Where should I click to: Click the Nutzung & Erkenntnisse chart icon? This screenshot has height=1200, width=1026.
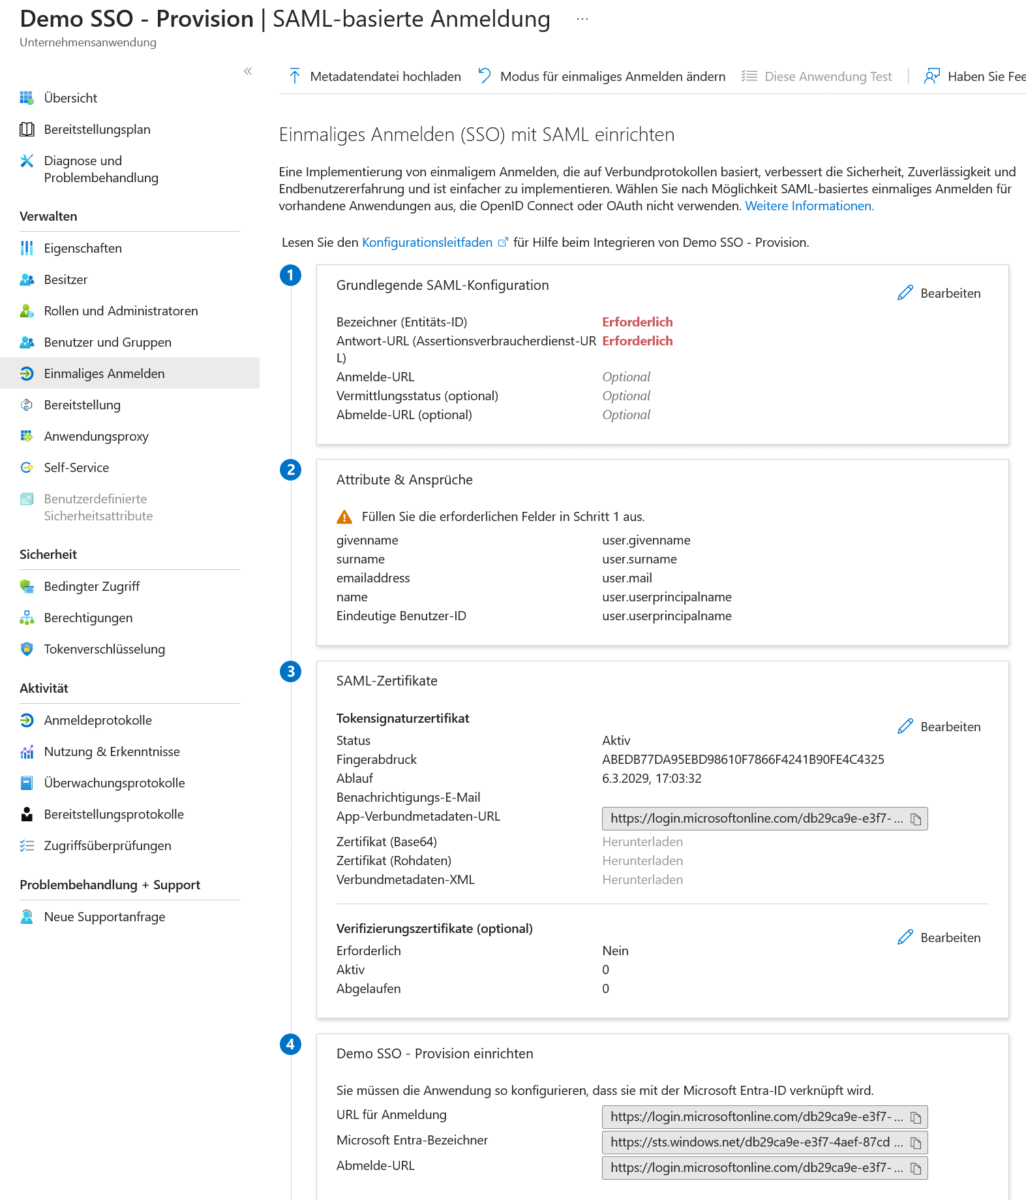27,751
